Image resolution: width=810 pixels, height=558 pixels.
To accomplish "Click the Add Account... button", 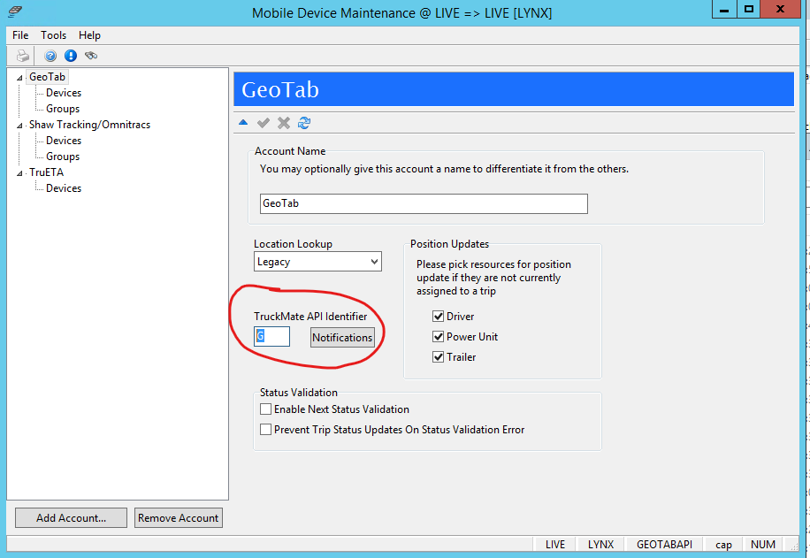I will coord(71,517).
